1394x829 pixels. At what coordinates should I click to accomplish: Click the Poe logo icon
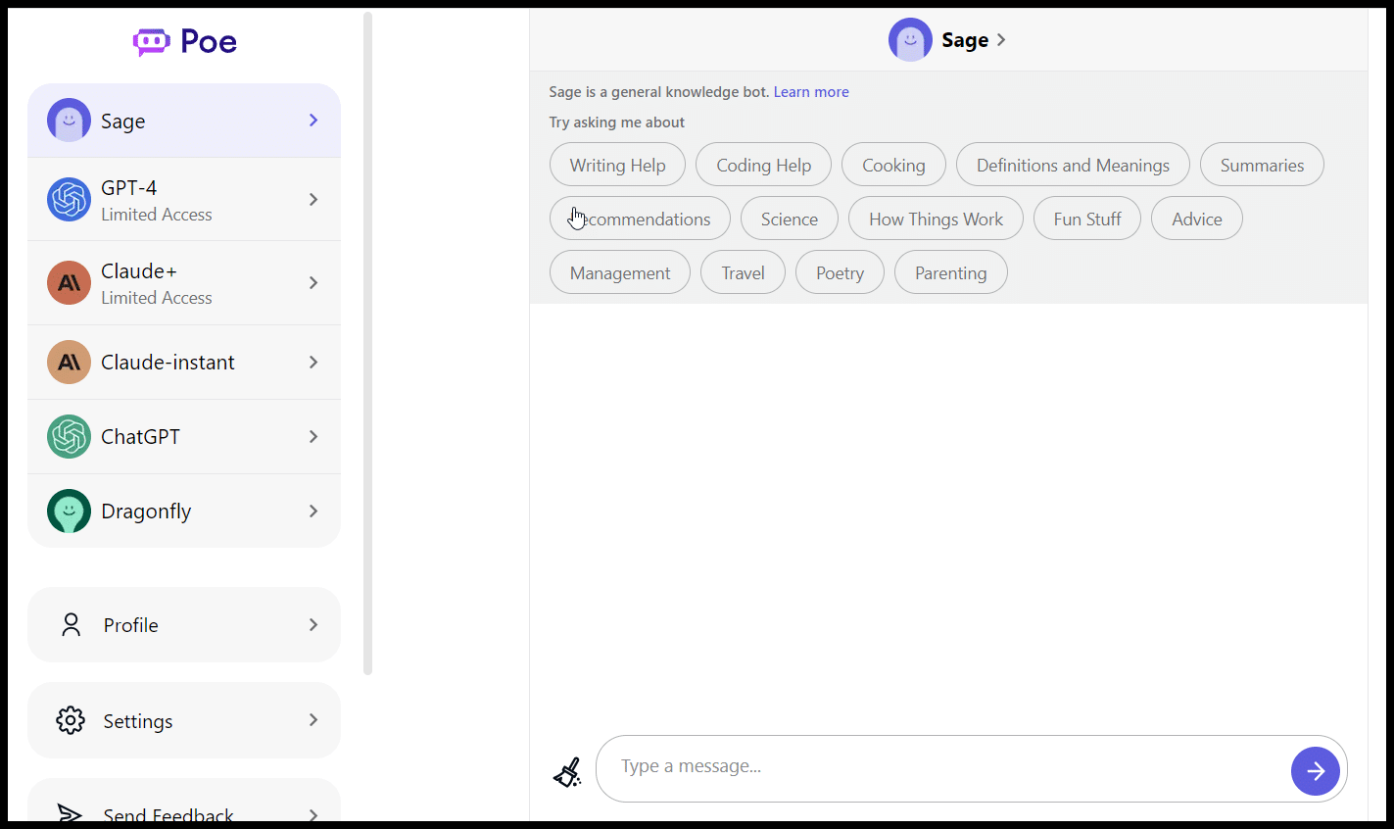pos(152,41)
